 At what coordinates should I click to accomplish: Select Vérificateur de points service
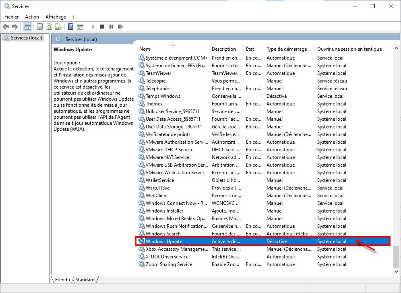(x=263, y=134)
